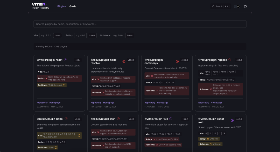Click badge icon beside @rollup/plugin-commonjs

pyautogui.click(x=177, y=61)
